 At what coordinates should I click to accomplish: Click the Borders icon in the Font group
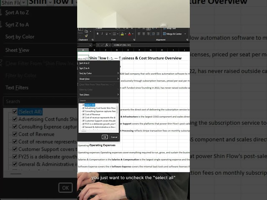(115, 34)
